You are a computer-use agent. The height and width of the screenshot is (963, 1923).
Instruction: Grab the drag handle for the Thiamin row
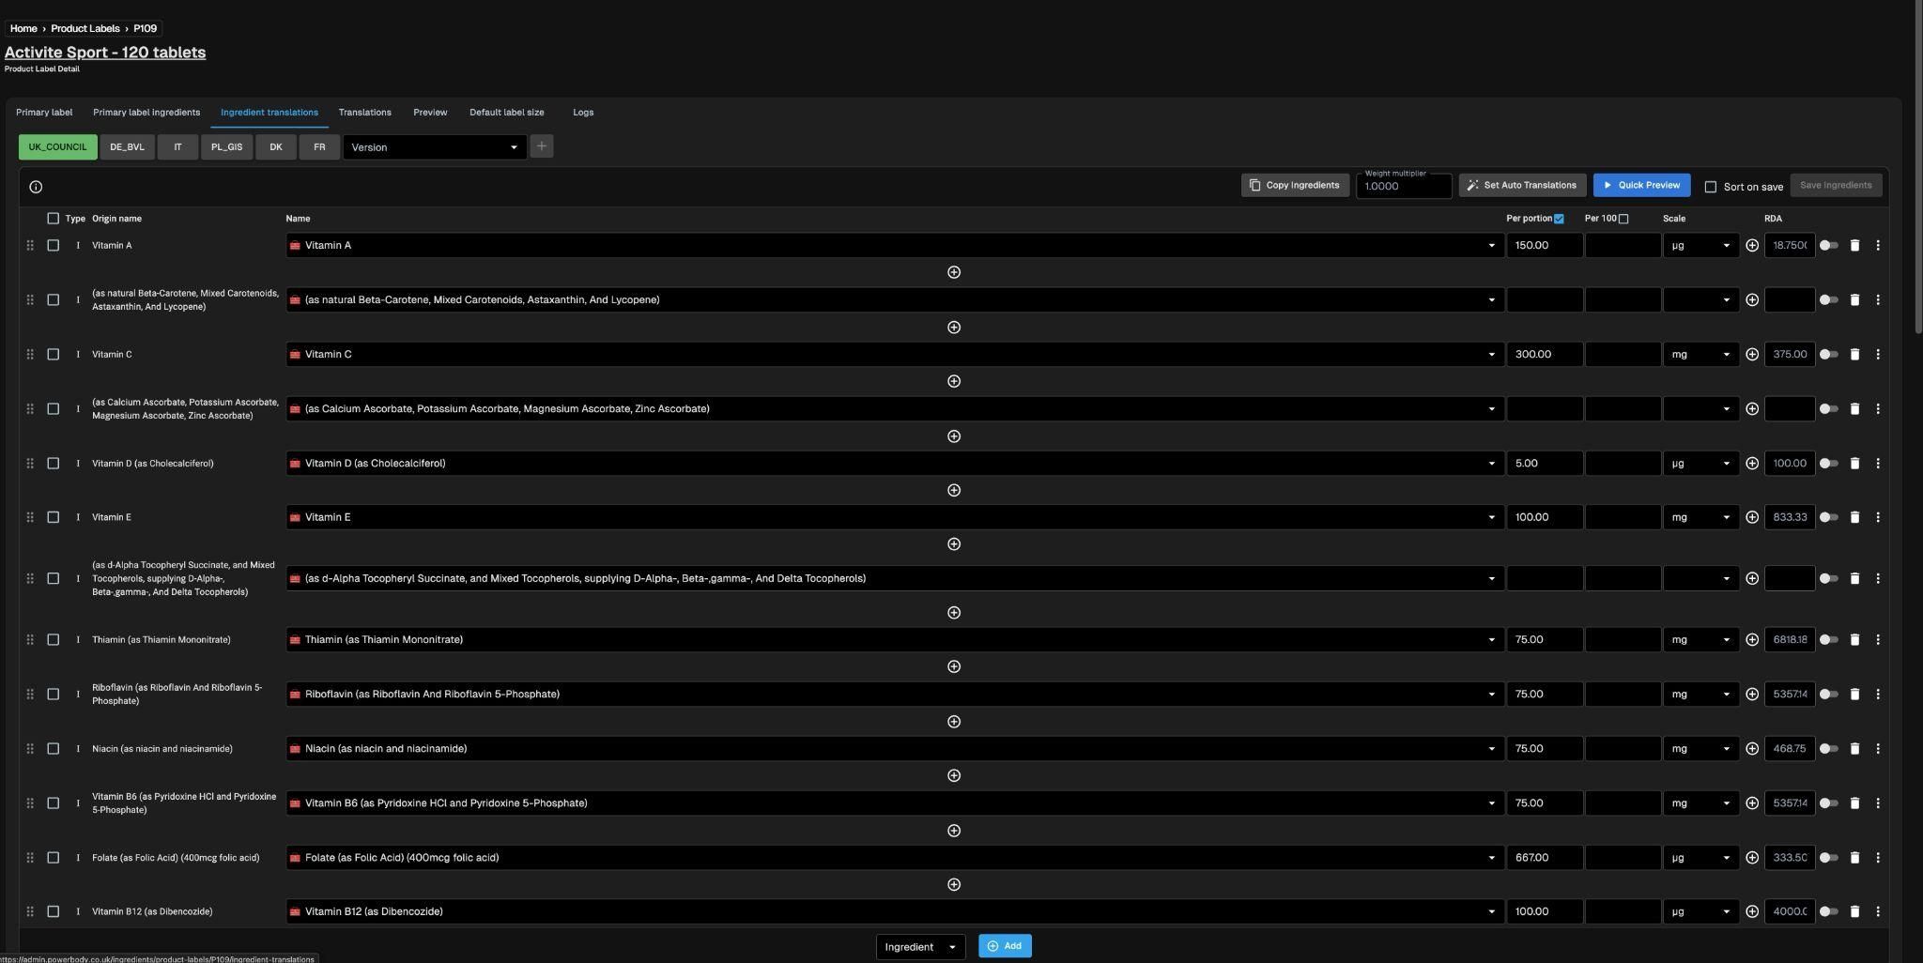point(30,640)
